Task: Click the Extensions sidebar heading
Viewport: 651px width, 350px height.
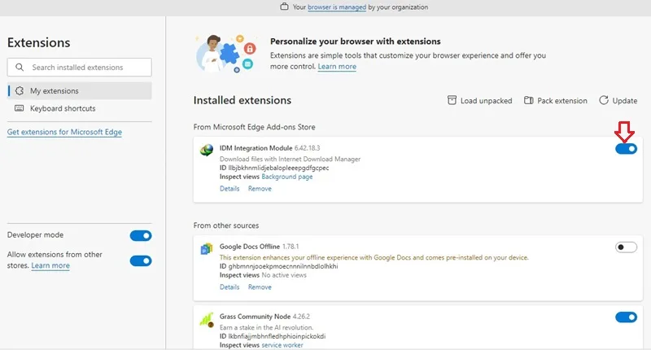Action: (38, 43)
